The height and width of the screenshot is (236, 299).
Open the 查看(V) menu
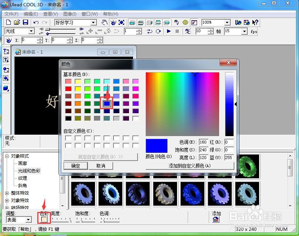tap(50, 14)
